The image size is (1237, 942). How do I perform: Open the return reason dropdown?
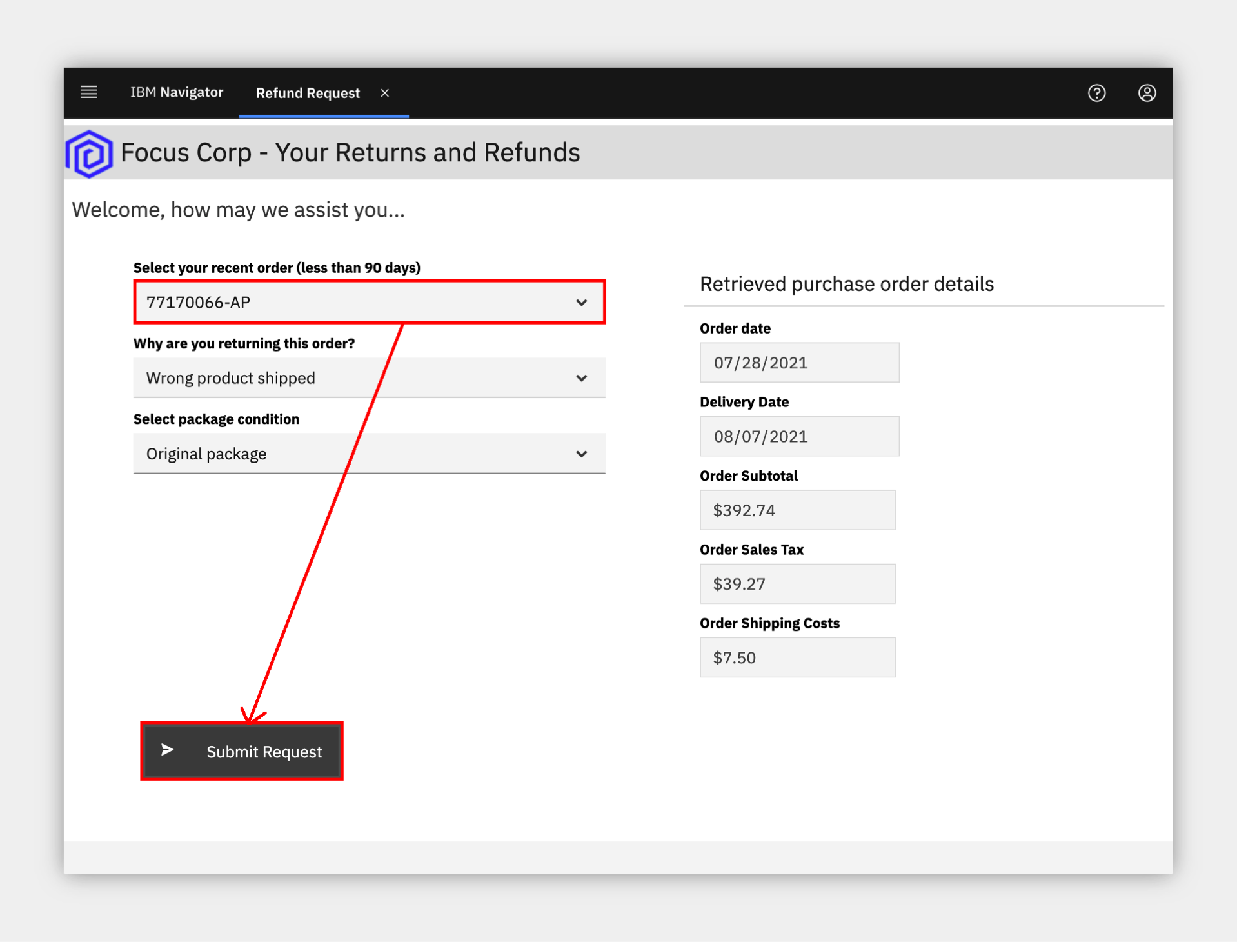[369, 377]
